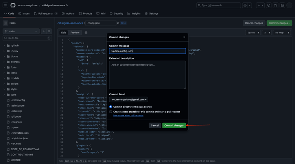Screen dimensions: 295x164
Task: Open the citisignal-aem-accs repository header link
Action: coord(53,5)
